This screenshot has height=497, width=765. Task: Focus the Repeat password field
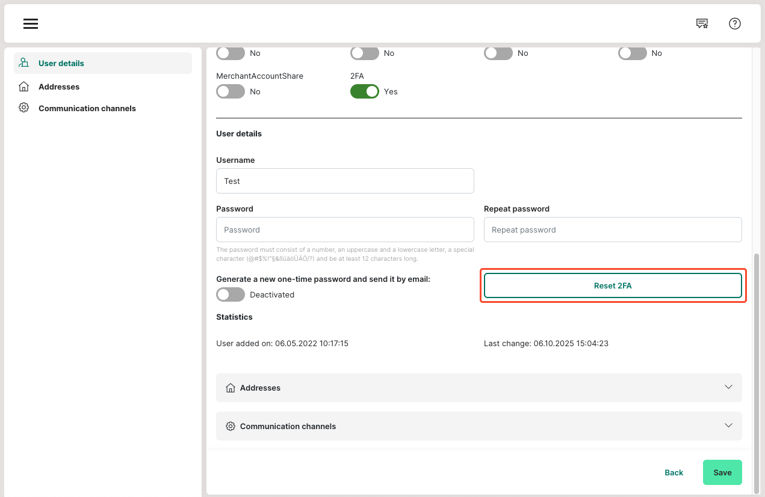(x=612, y=230)
